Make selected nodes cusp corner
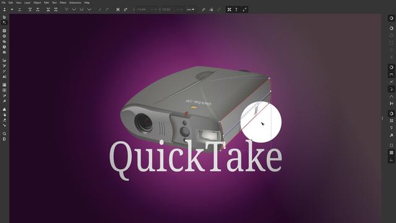 coord(66,9)
